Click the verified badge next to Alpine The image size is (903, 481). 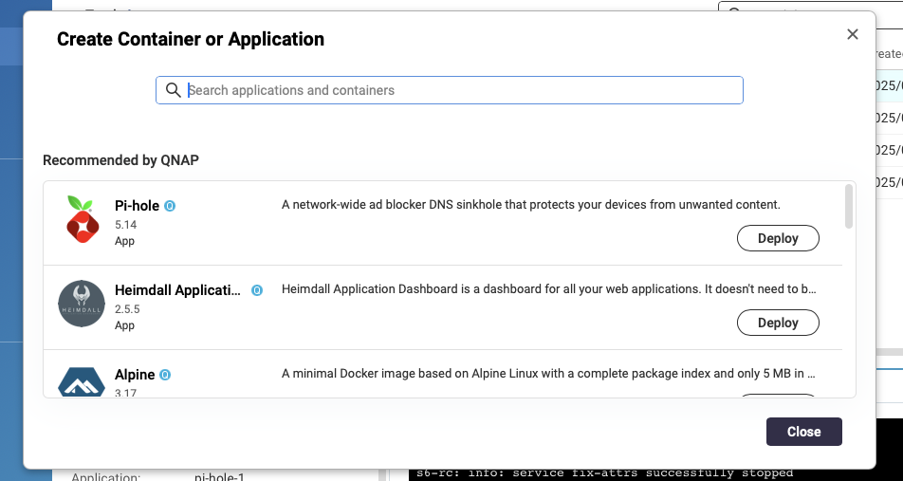click(165, 375)
